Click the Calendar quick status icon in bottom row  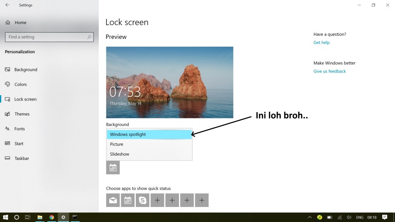click(128, 200)
